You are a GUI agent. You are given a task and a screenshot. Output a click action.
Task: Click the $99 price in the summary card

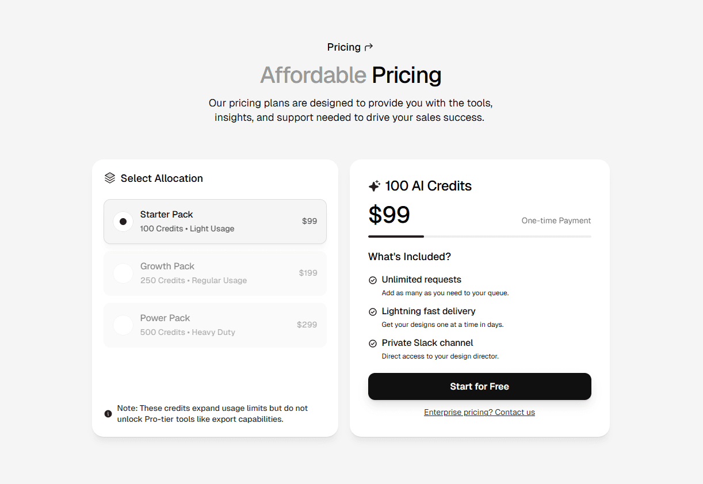pos(389,214)
